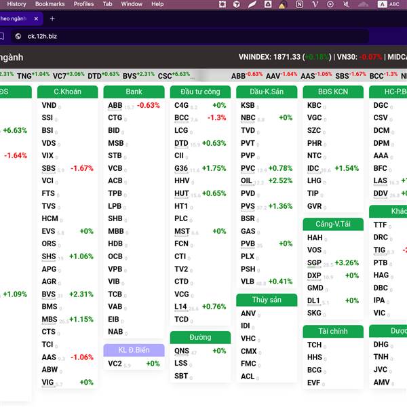
Task: Select VC2 stock row
Action: 134,364
